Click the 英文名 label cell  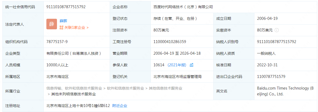tap(234, 91)
